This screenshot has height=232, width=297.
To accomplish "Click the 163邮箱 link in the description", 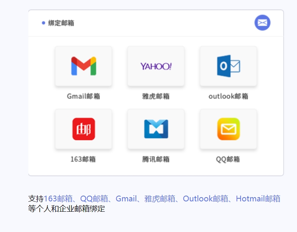I will (58, 199).
